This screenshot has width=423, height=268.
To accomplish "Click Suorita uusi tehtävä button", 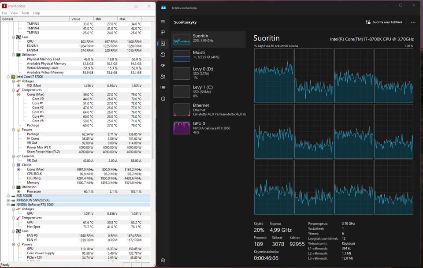I will click(x=384, y=22).
